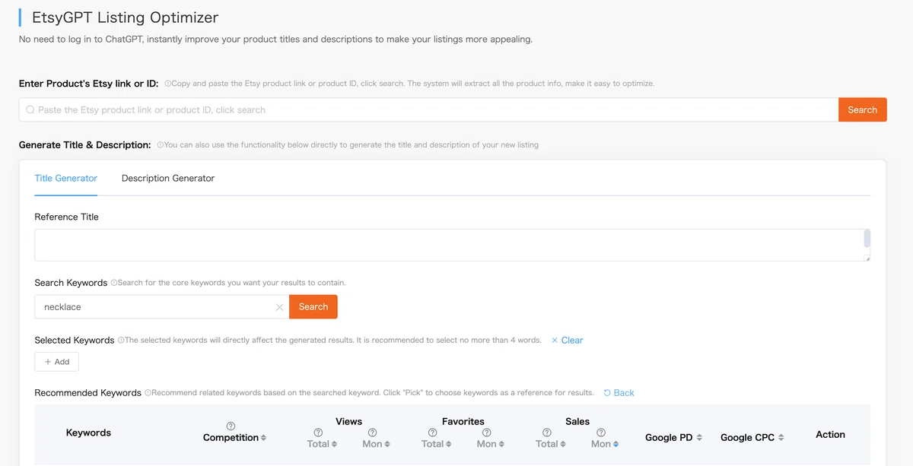Sort by Views Total

pyautogui.click(x=334, y=444)
